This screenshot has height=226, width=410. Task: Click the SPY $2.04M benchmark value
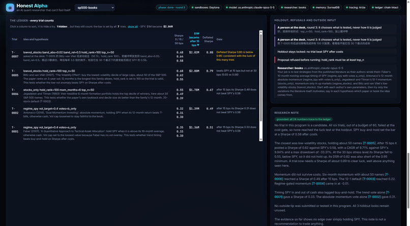pyautogui.click(x=168, y=26)
